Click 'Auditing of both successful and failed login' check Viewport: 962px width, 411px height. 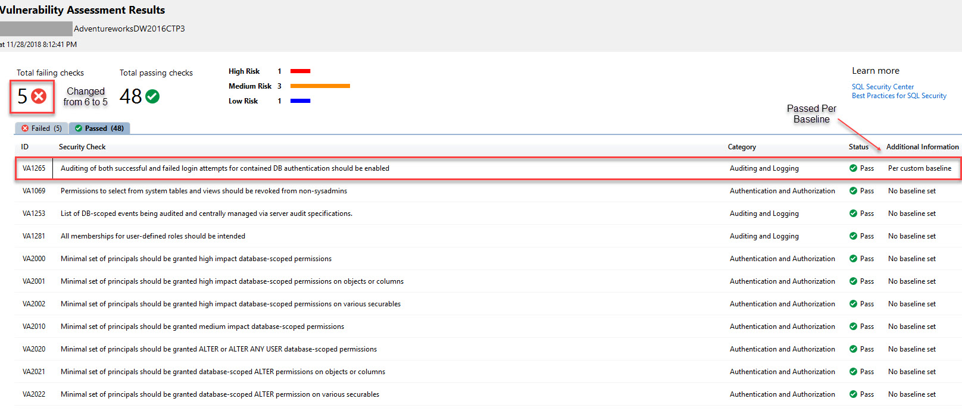(x=225, y=168)
